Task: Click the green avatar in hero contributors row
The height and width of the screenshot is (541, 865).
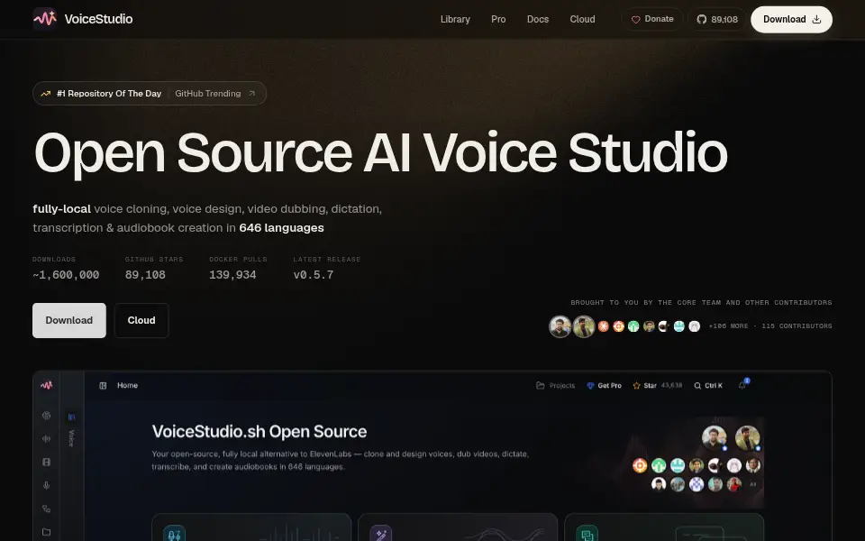Action: point(633,326)
